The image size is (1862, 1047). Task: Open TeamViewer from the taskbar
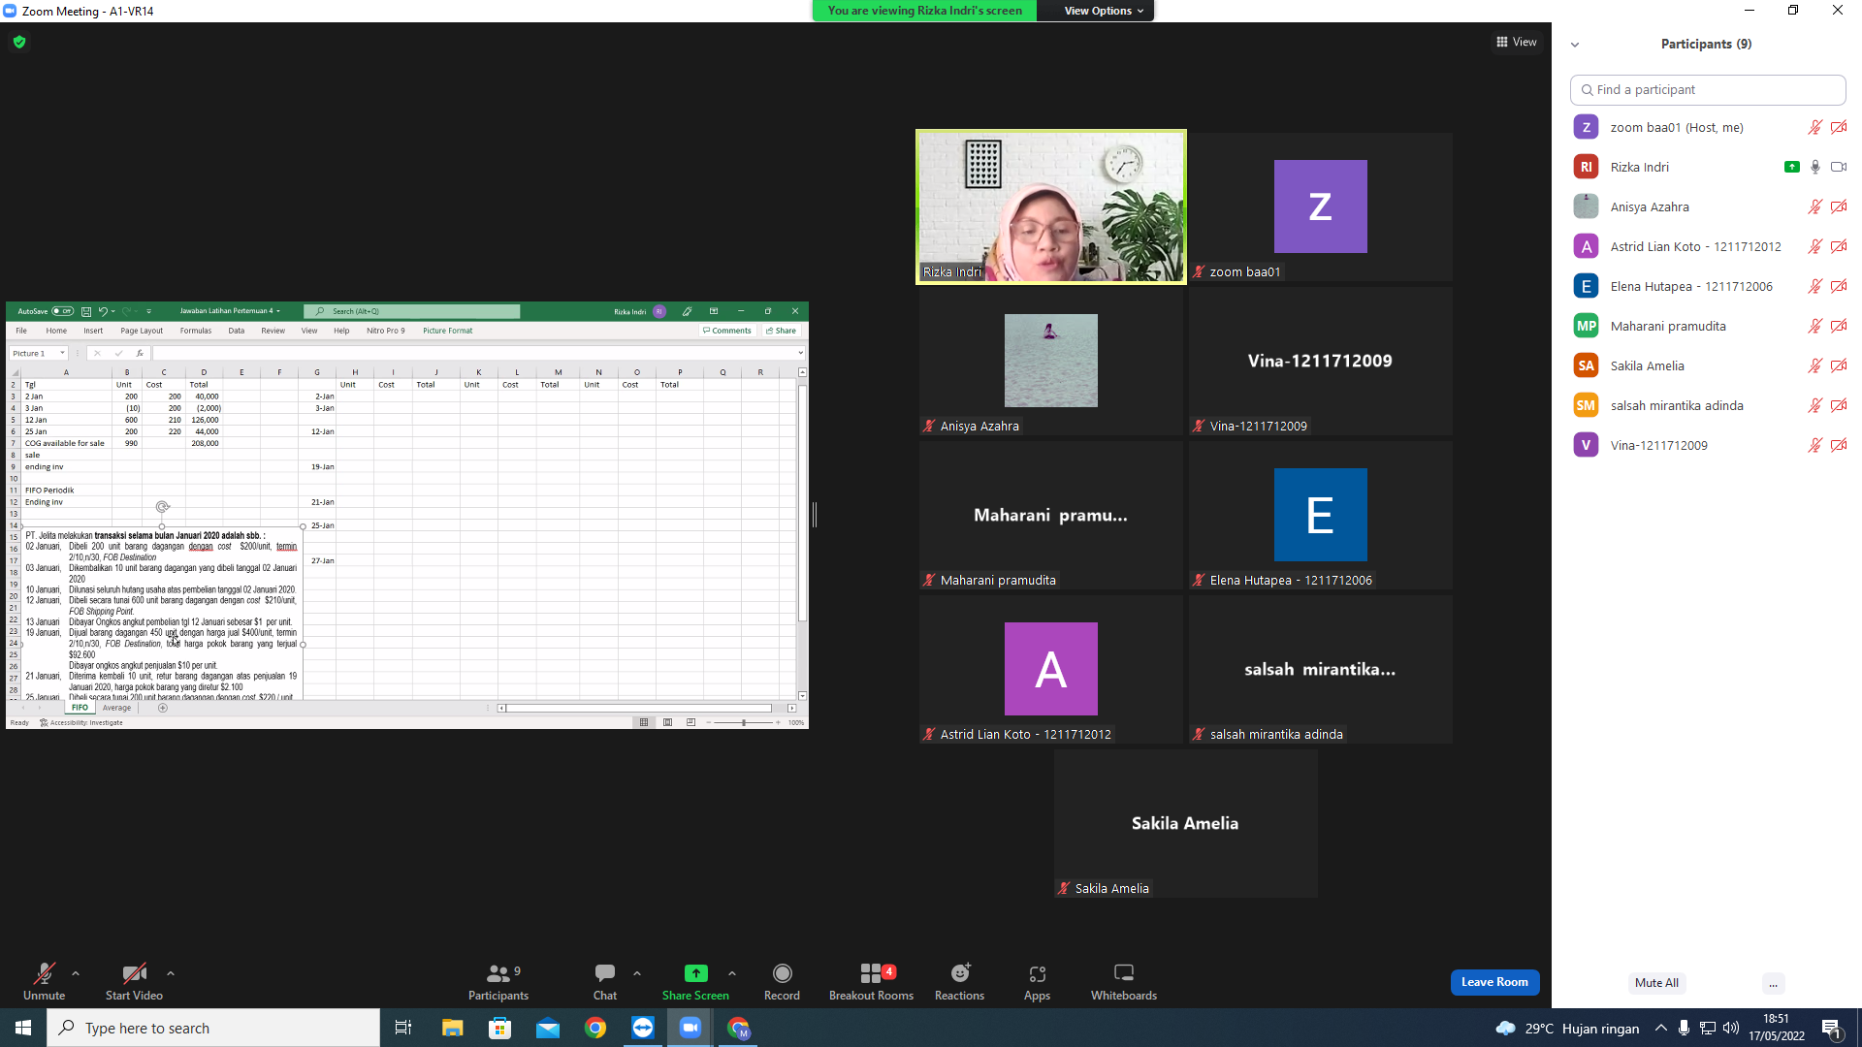point(643,1028)
